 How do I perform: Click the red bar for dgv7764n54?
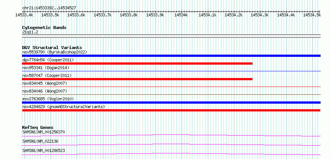pyautogui.click(x=137, y=64)
